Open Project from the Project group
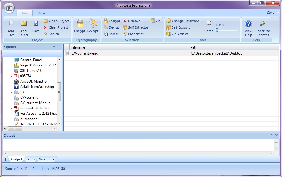 tap(56, 21)
